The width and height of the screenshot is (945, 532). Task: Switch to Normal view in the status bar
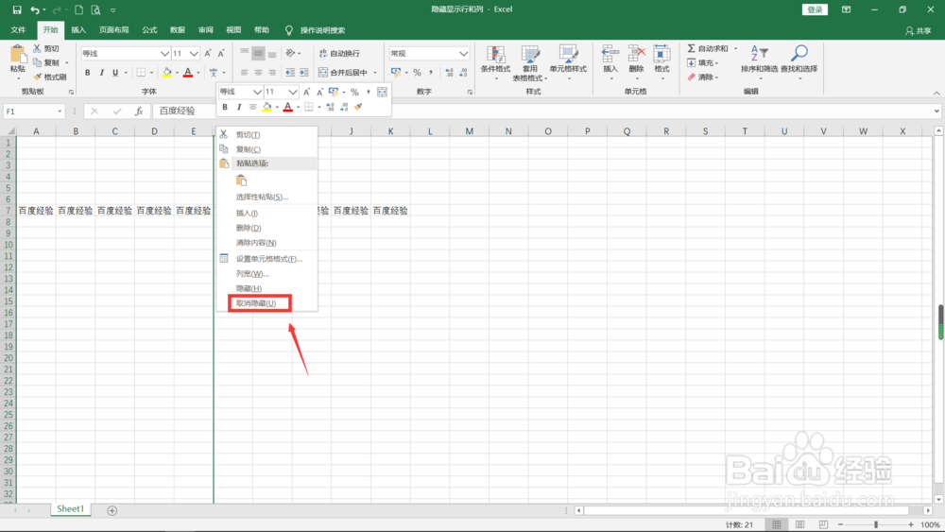(x=777, y=524)
